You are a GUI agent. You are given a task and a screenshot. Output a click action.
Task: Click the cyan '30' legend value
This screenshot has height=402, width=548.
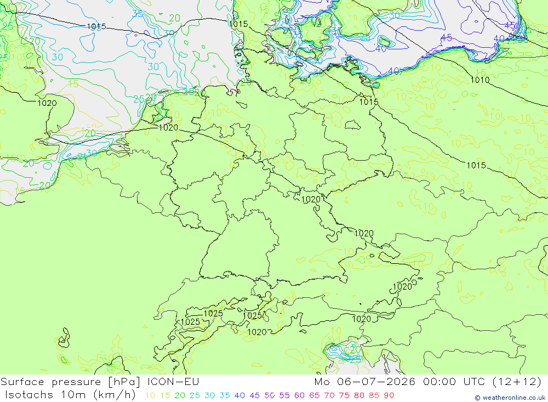[x=210, y=396]
